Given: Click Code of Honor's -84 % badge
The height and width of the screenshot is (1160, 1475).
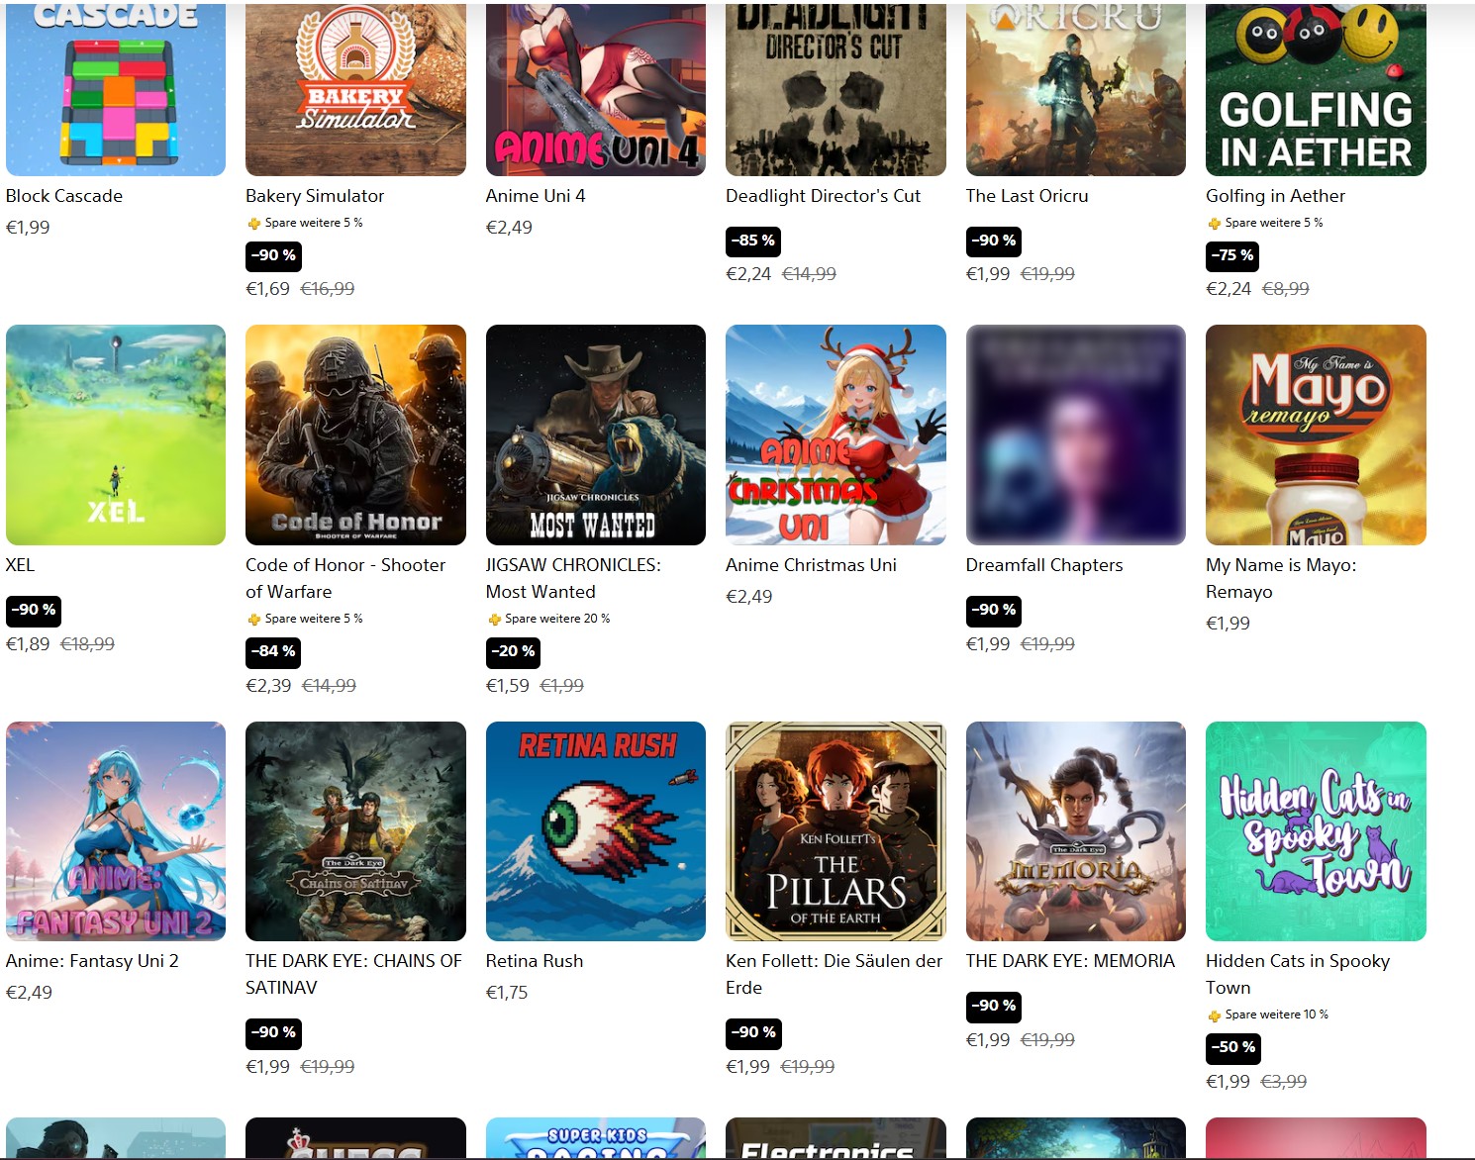Looking at the screenshot, I should (273, 651).
